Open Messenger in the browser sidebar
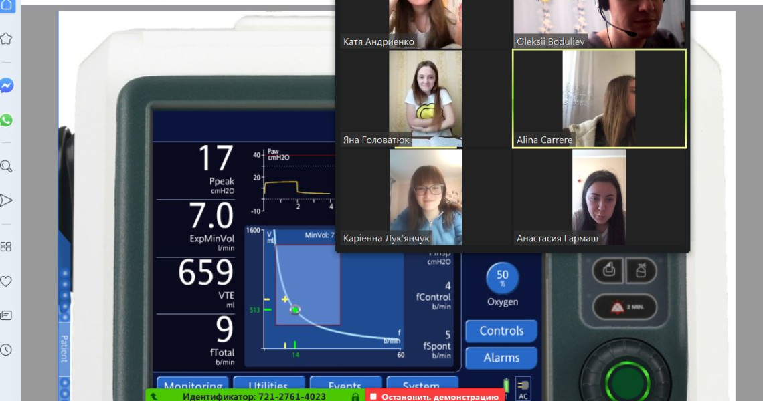Image resolution: width=763 pixels, height=401 pixels. click(x=6, y=86)
